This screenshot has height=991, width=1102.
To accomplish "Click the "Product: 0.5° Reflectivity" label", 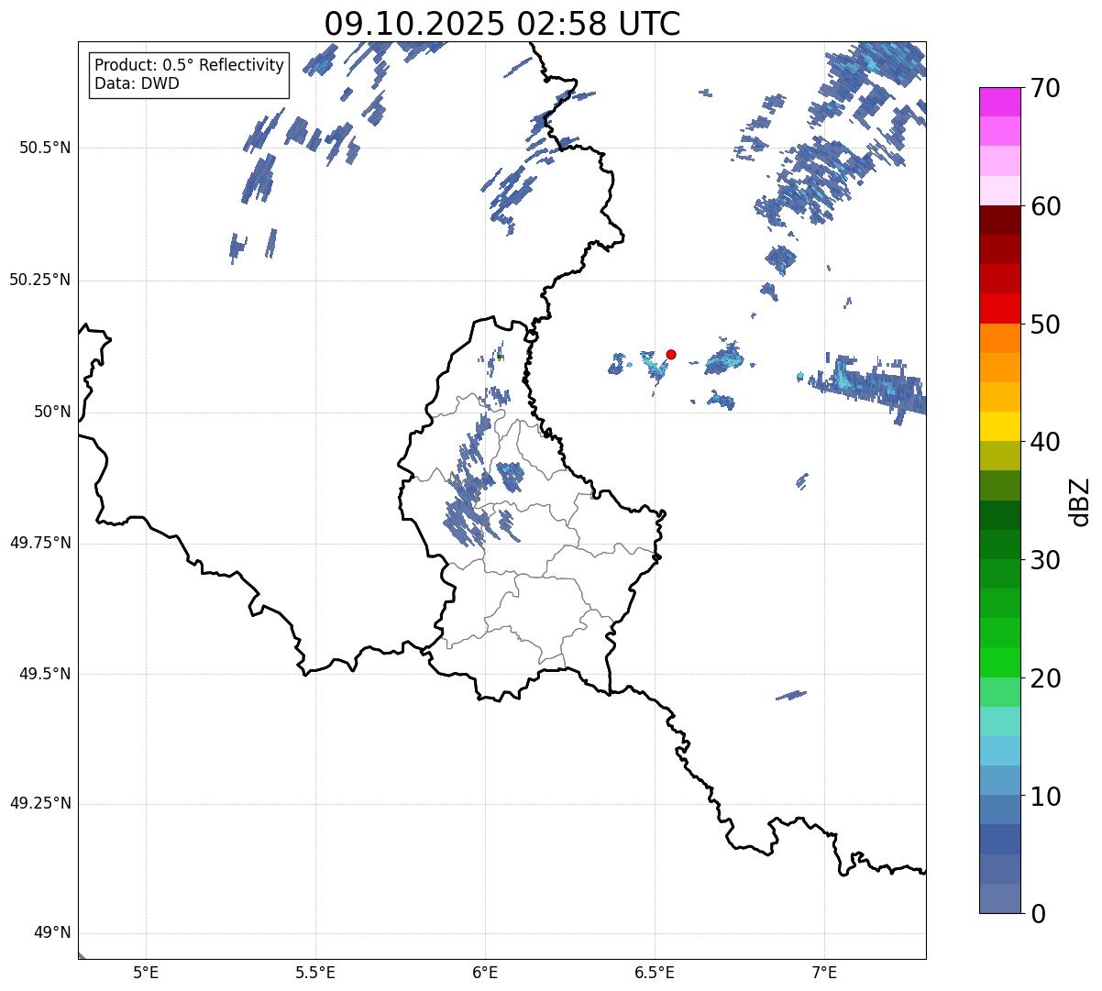I will [189, 66].
